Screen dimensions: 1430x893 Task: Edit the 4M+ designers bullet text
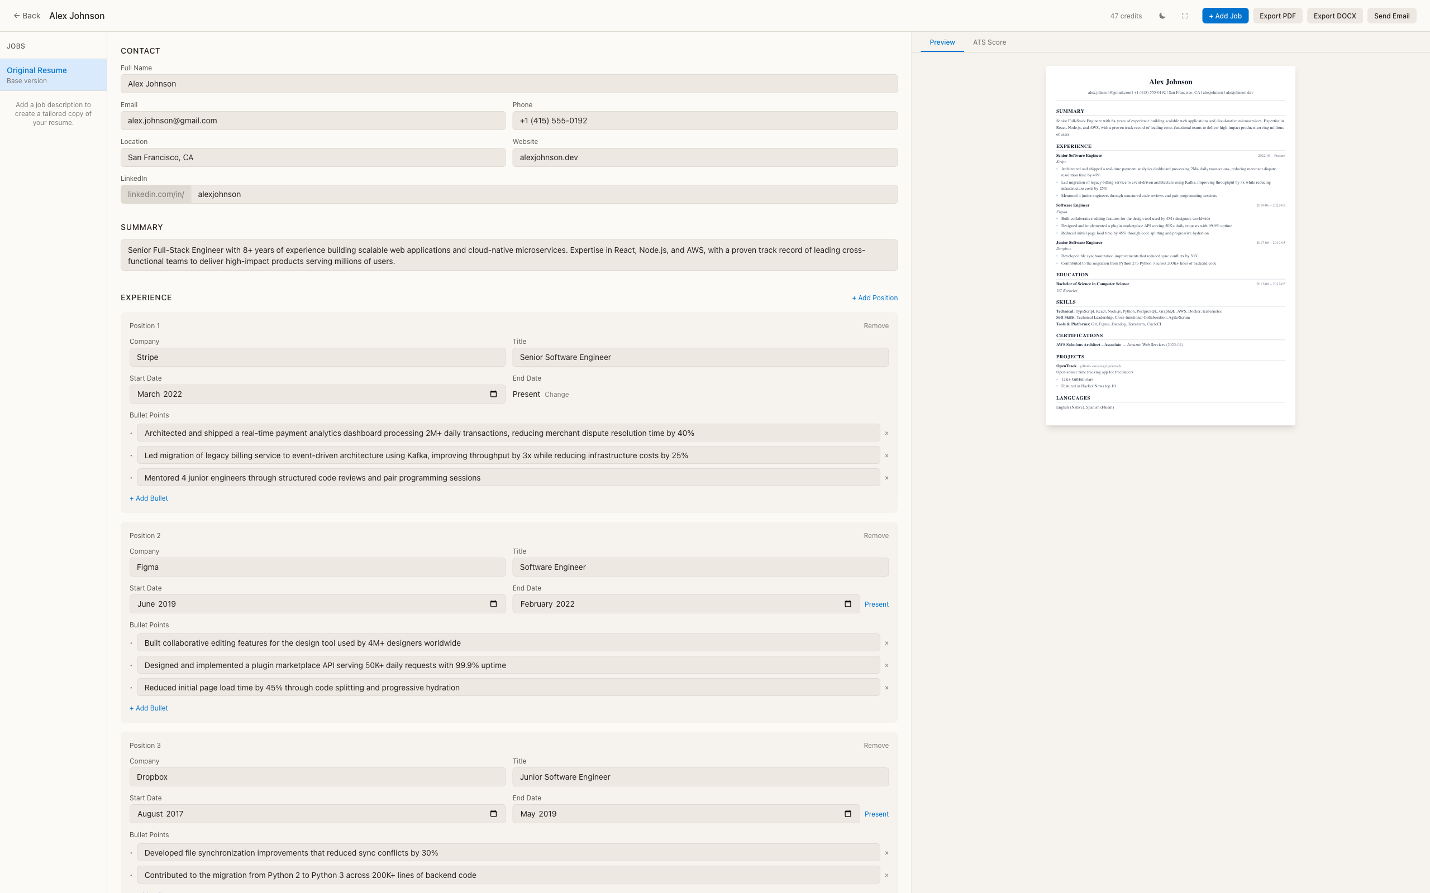(508, 643)
